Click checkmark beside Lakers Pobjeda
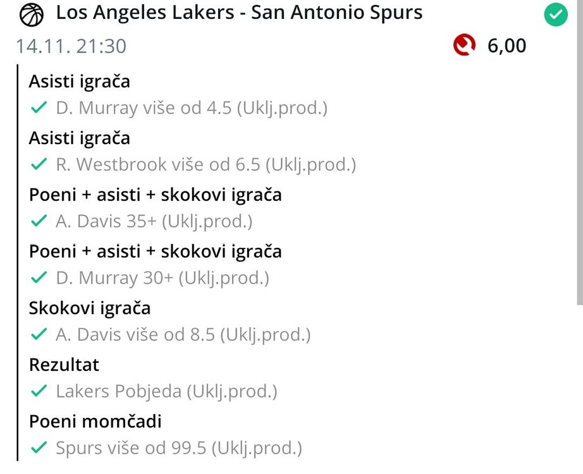This screenshot has width=583, height=474. (39, 392)
